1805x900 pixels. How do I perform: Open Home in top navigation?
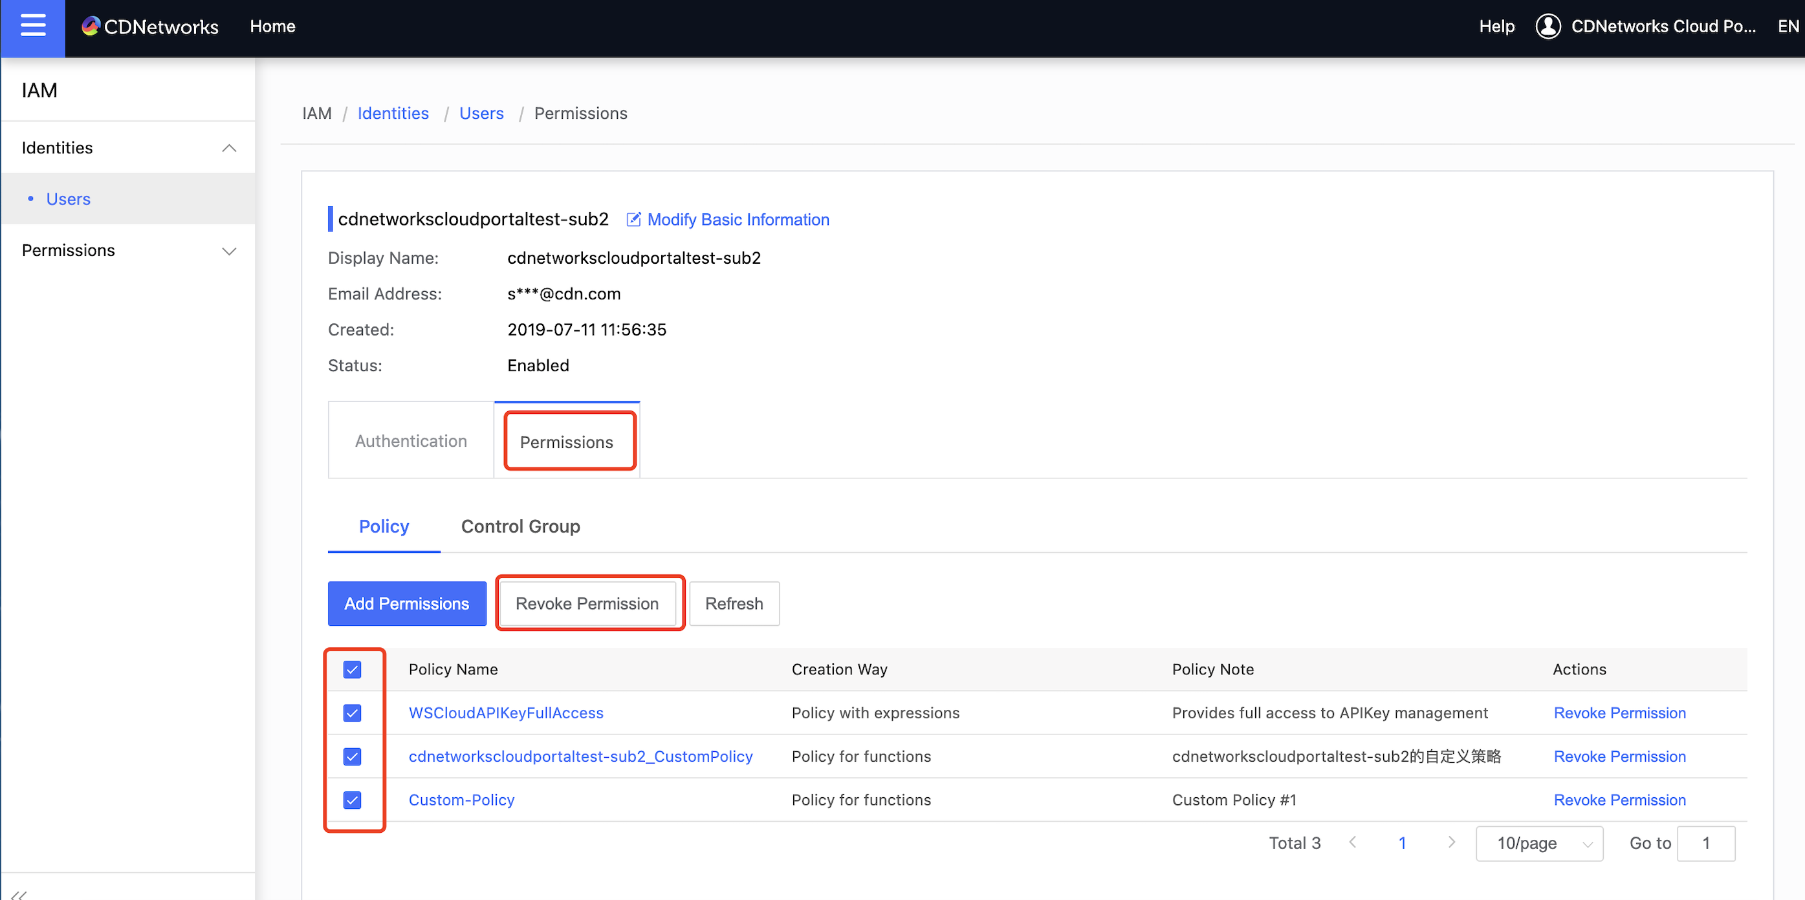[x=272, y=27]
